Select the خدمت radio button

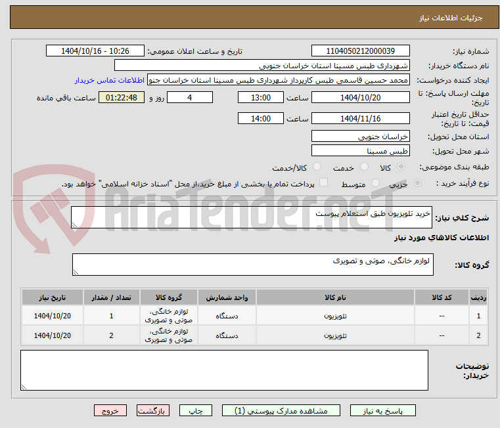coord(364,166)
